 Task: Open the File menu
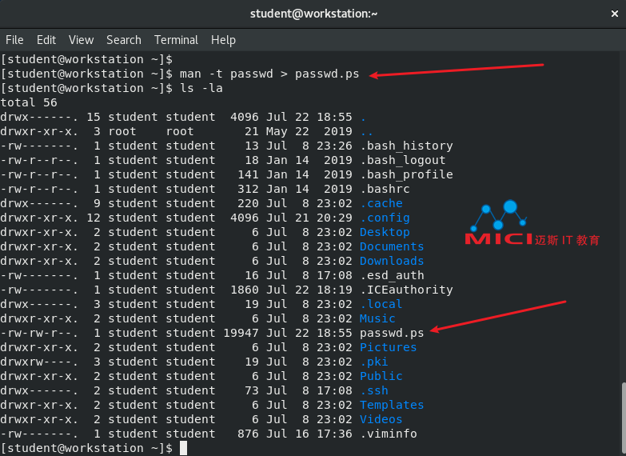tap(14, 40)
